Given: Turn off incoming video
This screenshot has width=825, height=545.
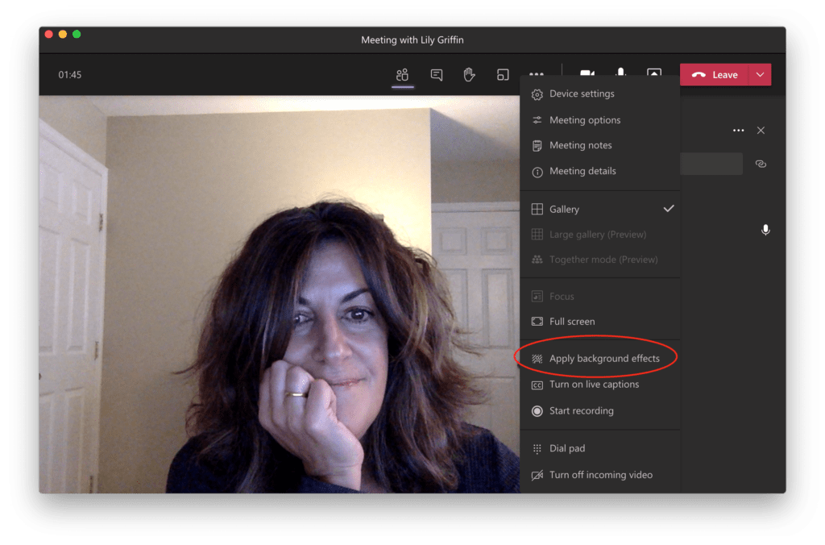Looking at the screenshot, I should pyautogui.click(x=599, y=475).
